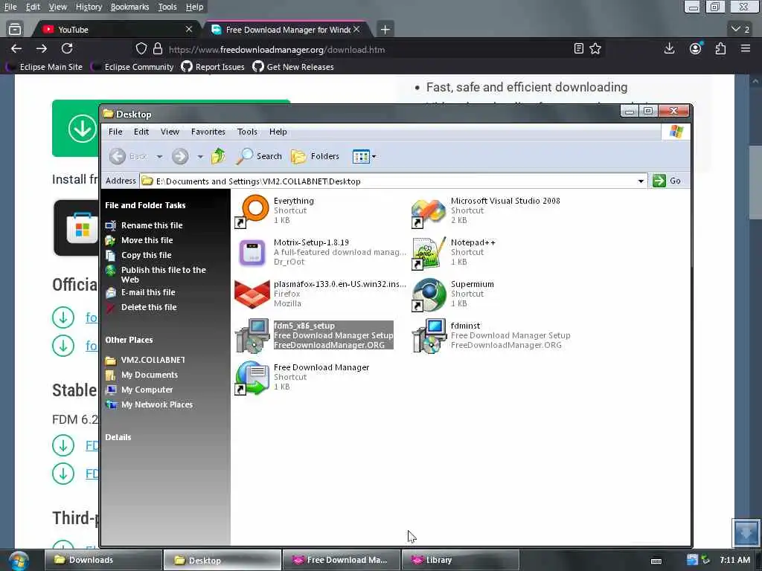
Task: Reload the browser page
Action: 67,48
